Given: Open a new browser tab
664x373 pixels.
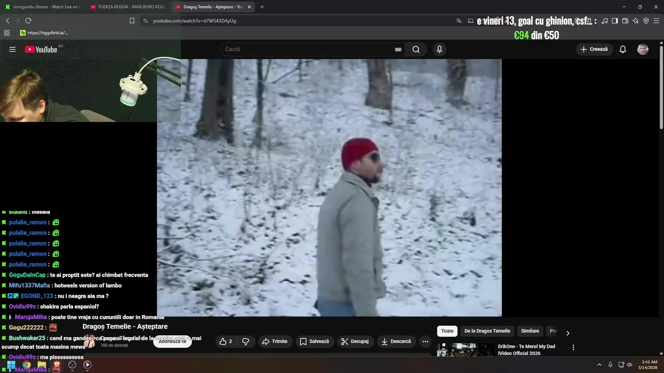Looking at the screenshot, I should (262, 7).
